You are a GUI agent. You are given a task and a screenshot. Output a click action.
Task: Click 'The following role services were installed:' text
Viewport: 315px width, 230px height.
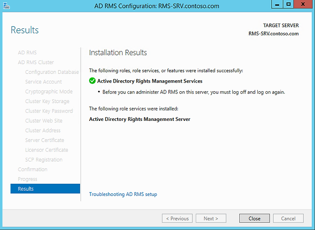(x=133, y=109)
